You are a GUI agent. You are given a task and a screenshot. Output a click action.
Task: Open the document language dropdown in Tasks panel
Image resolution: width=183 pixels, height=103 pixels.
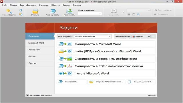click(x=93, y=37)
